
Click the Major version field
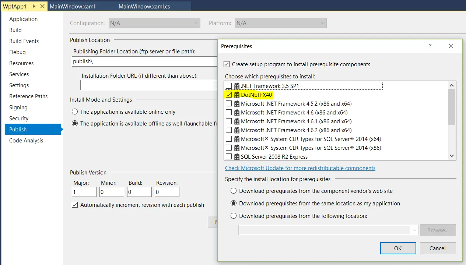coord(84,192)
